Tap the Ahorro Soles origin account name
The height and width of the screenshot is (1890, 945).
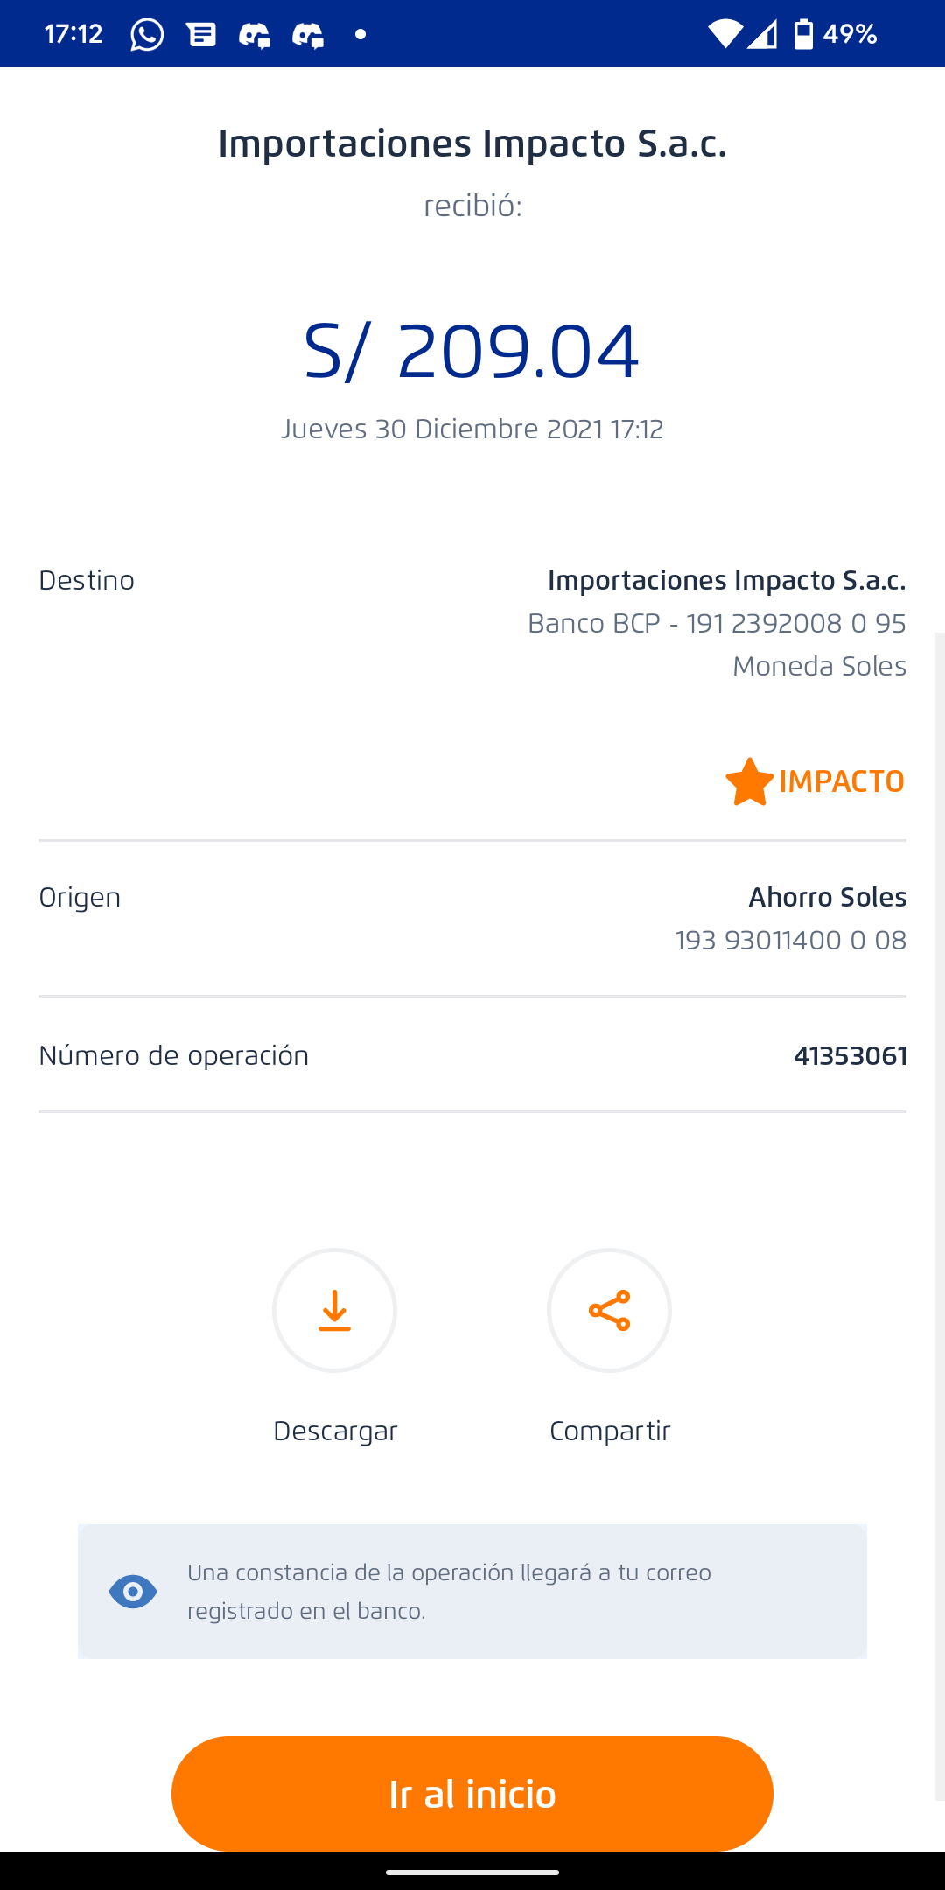827,898
